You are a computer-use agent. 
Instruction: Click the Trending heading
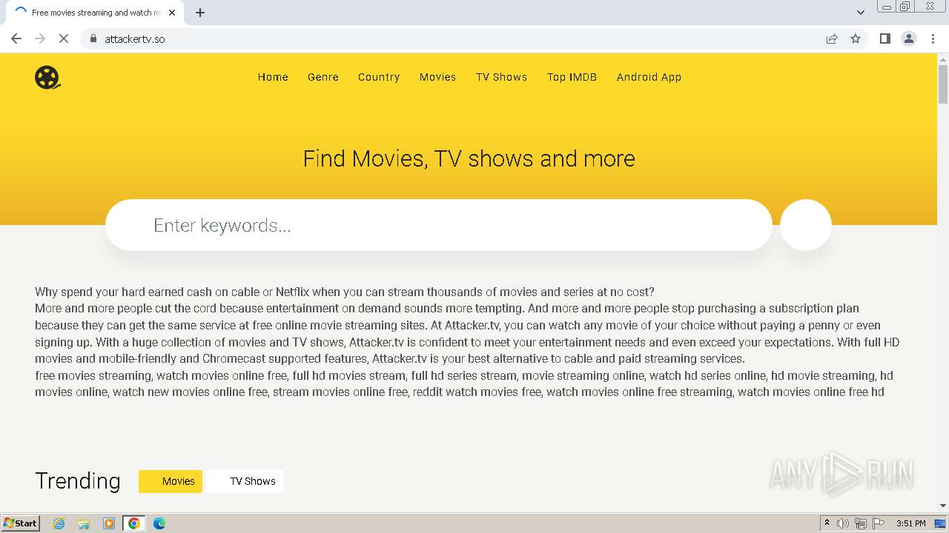(x=78, y=481)
